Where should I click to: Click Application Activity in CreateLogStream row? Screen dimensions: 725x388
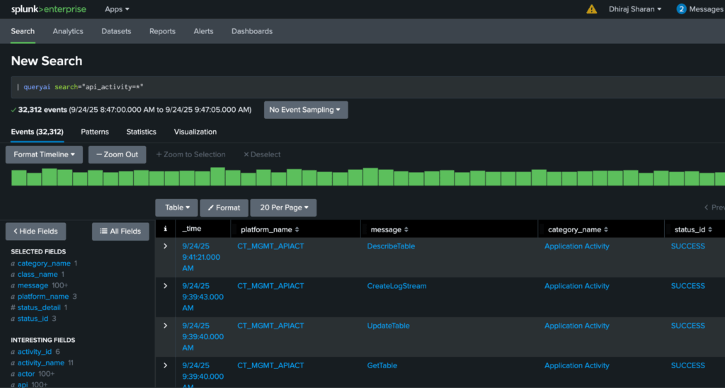(x=576, y=286)
